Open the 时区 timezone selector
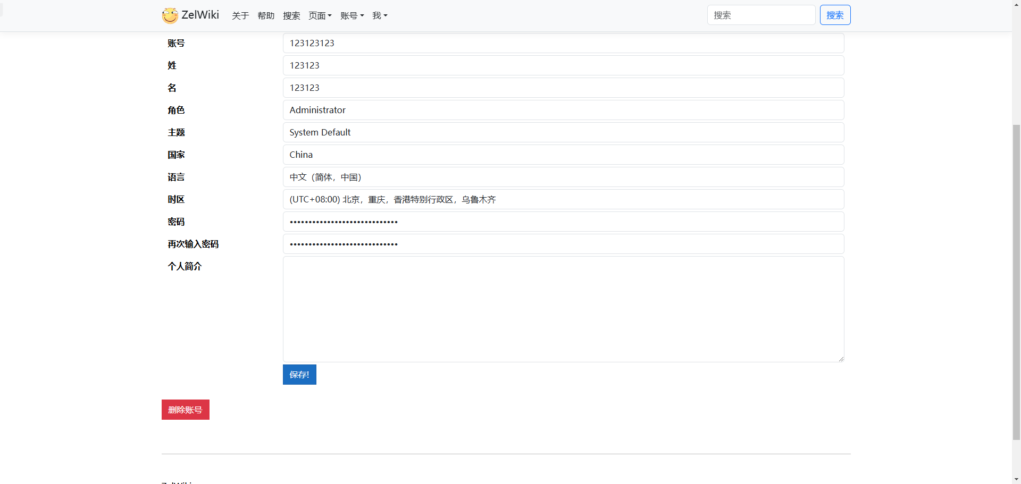1021x484 pixels. coord(563,199)
